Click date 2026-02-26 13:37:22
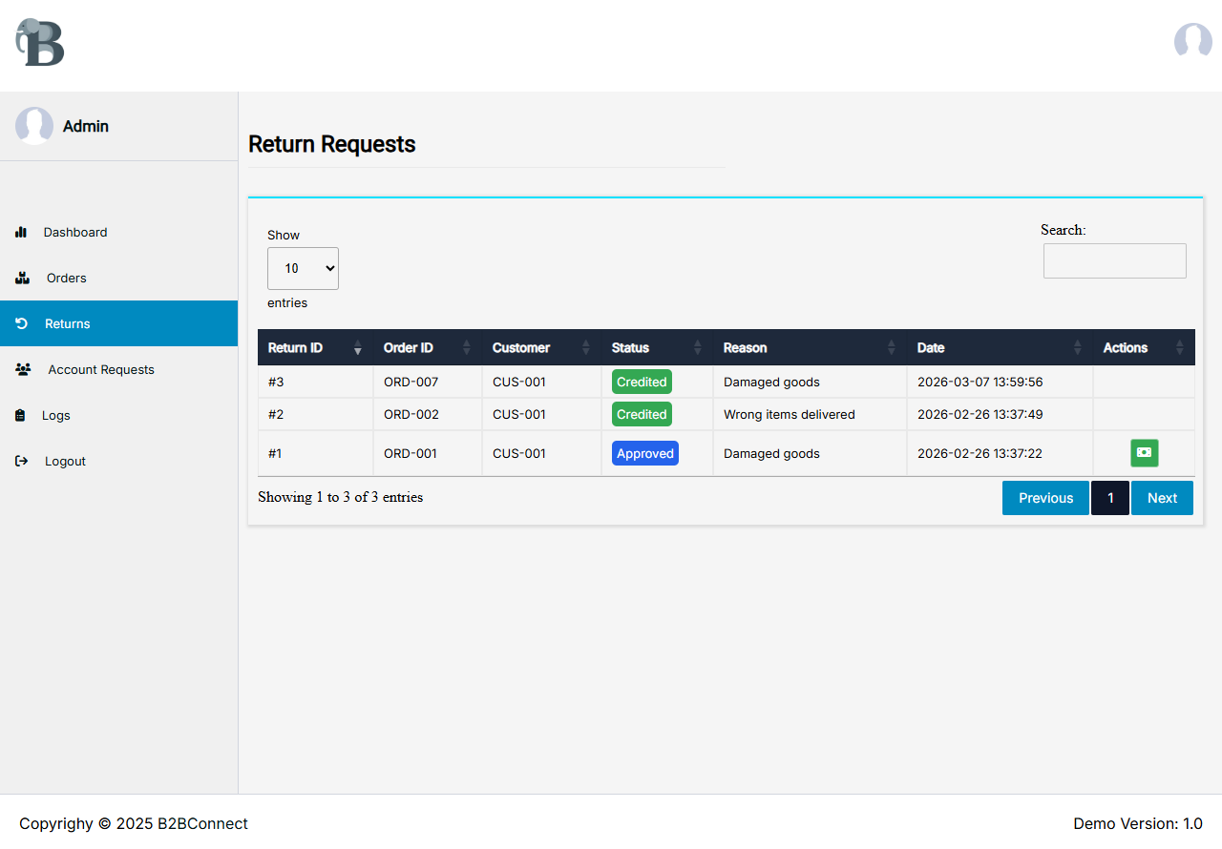1222x849 pixels. pyautogui.click(x=980, y=453)
